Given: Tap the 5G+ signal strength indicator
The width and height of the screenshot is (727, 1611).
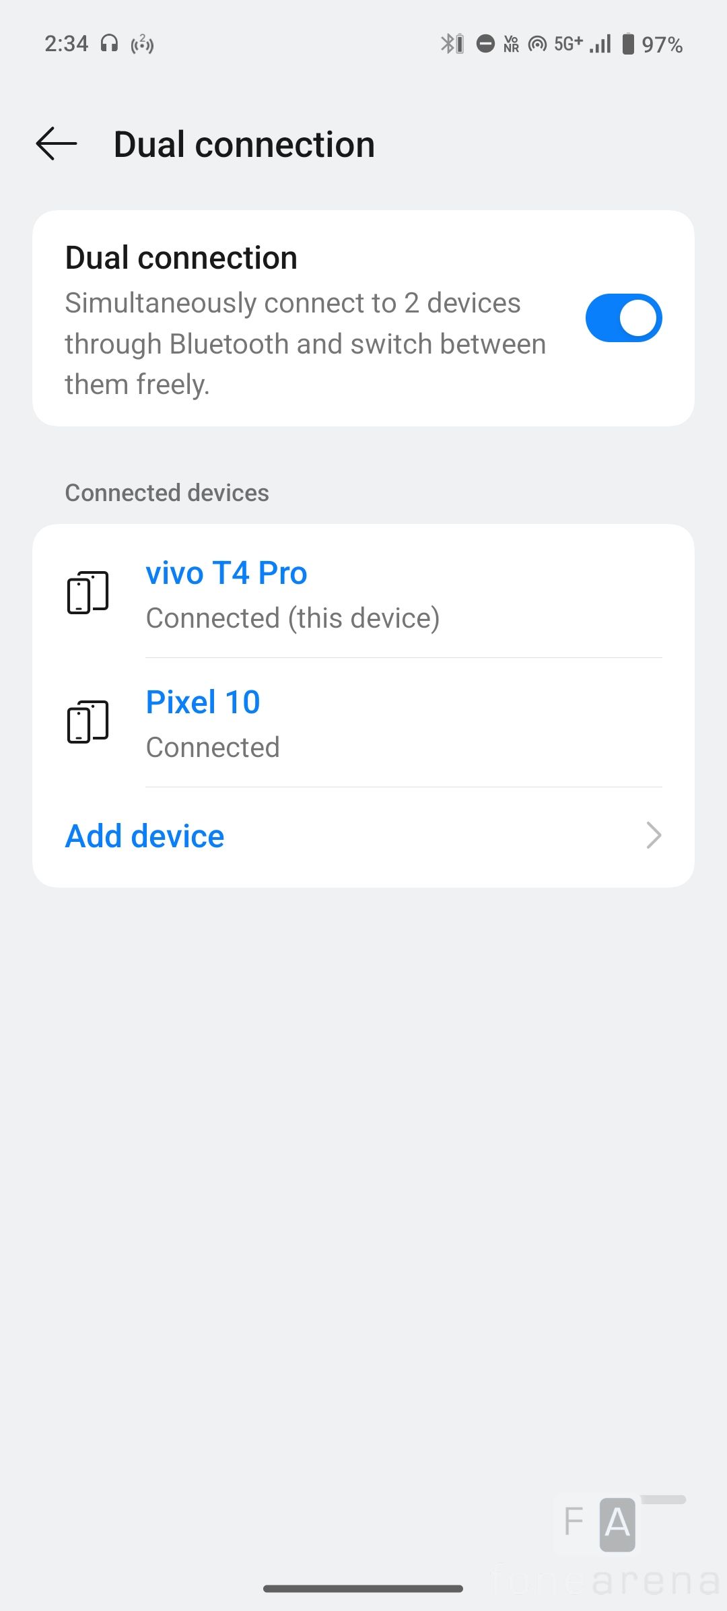Looking at the screenshot, I should (583, 44).
